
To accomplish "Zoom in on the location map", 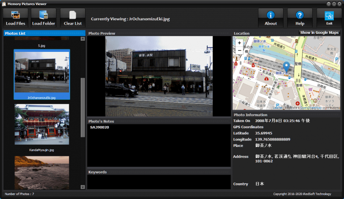I will pos(239,43).
